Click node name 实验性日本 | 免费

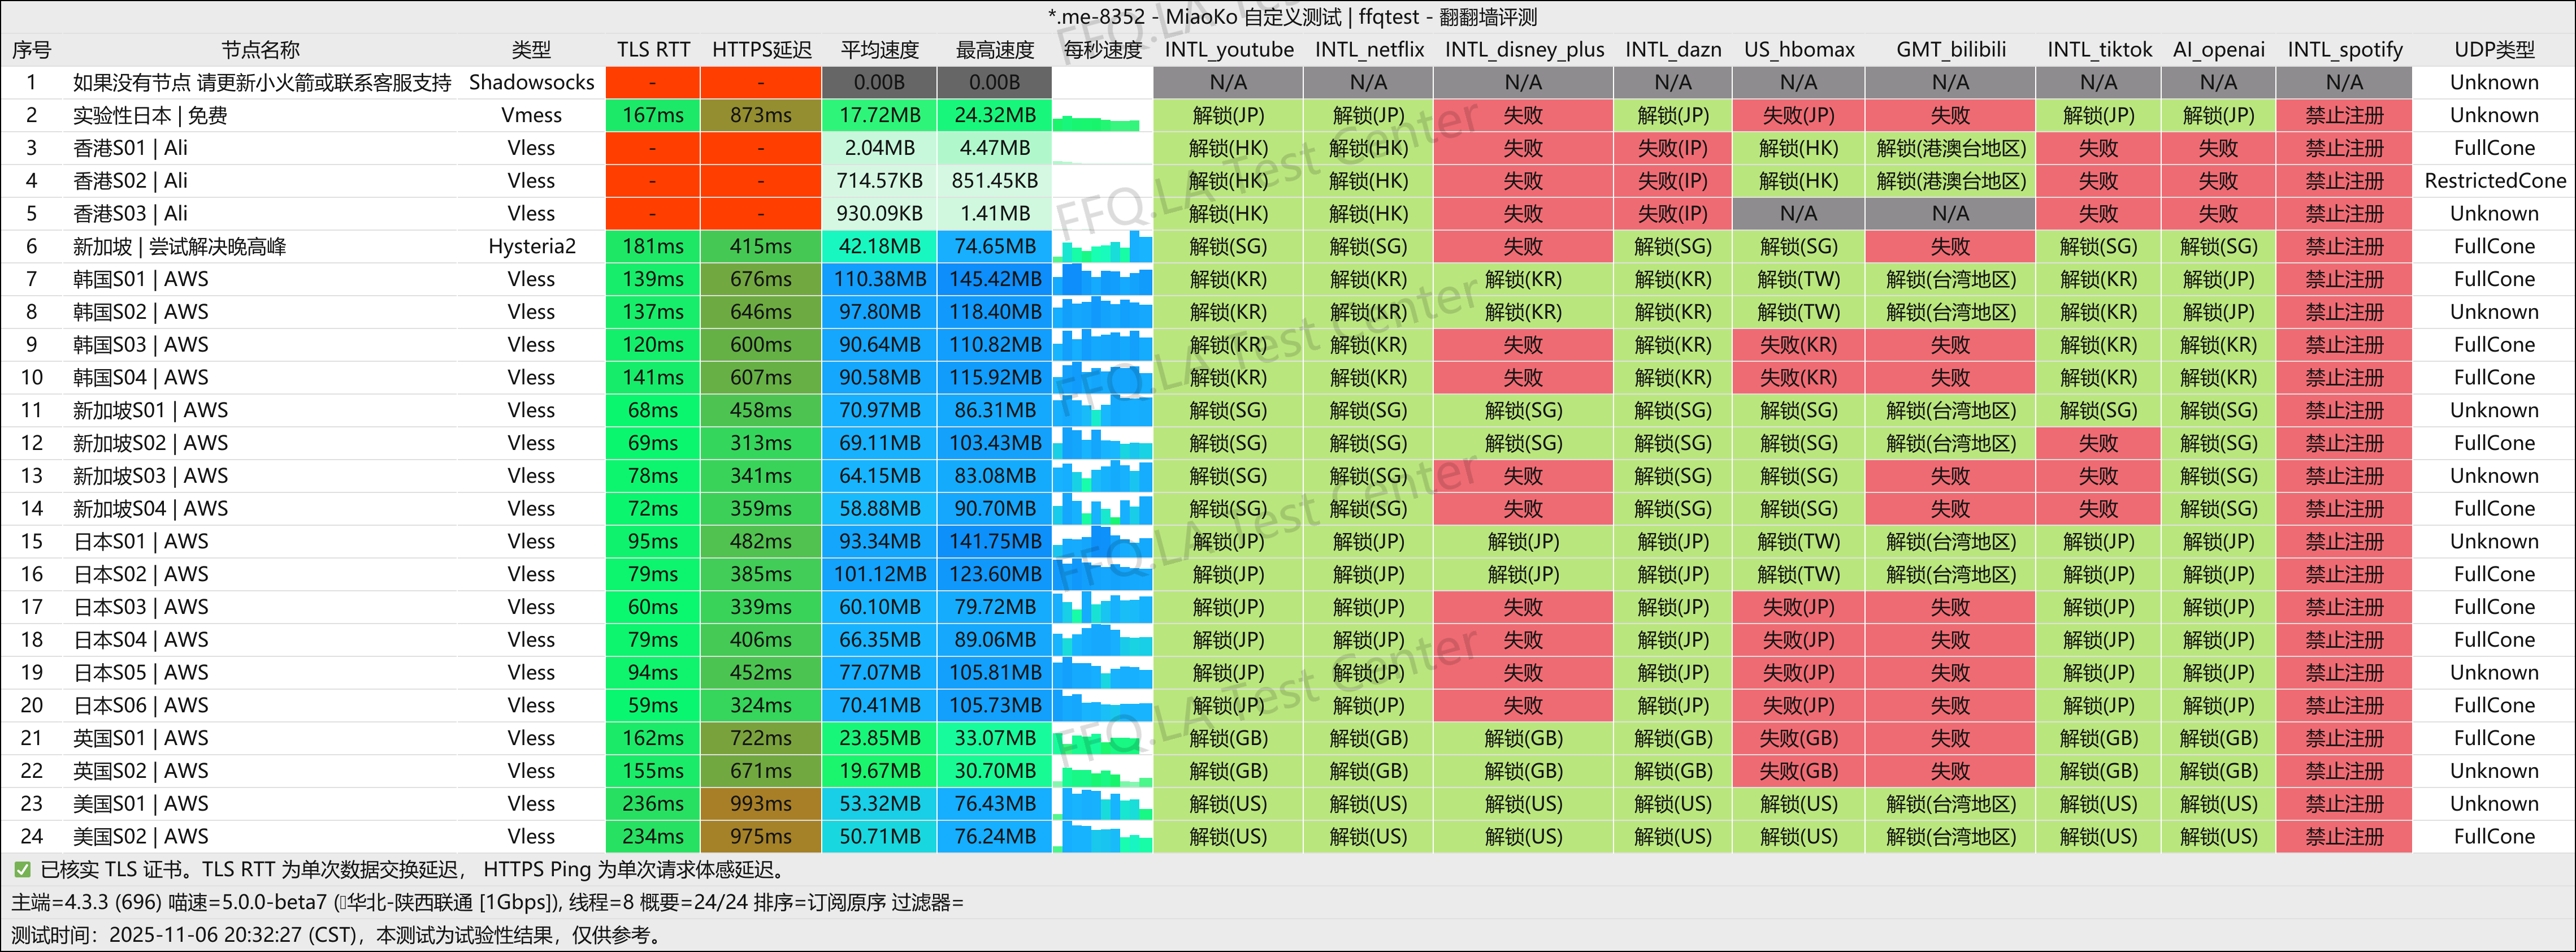150,115
